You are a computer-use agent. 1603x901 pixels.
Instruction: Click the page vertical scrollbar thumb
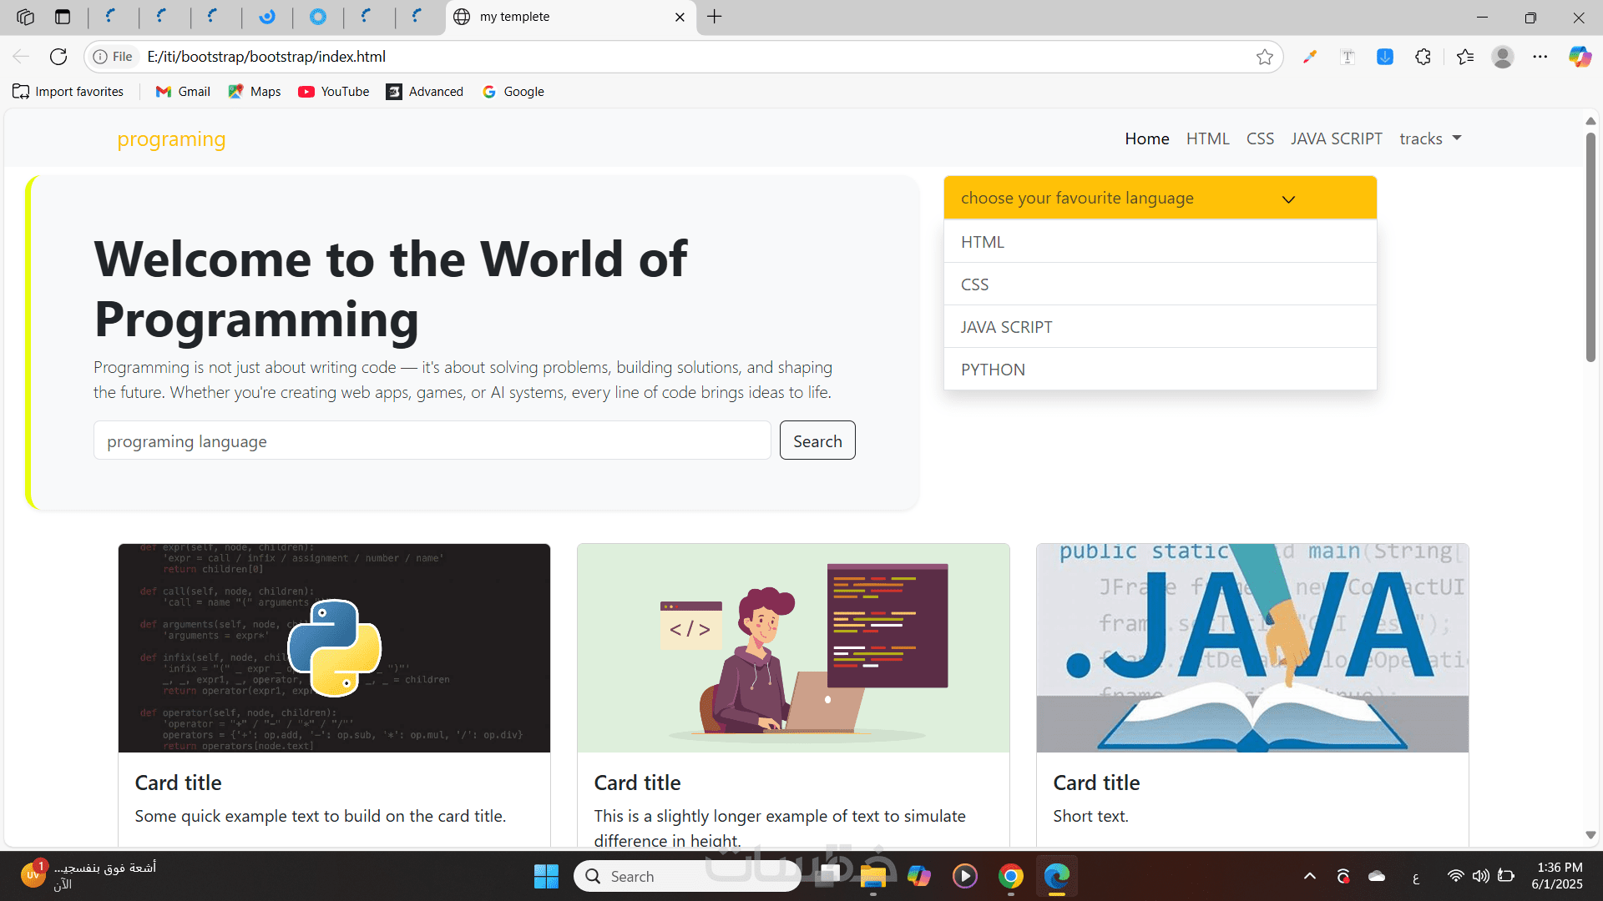pyautogui.click(x=1590, y=246)
